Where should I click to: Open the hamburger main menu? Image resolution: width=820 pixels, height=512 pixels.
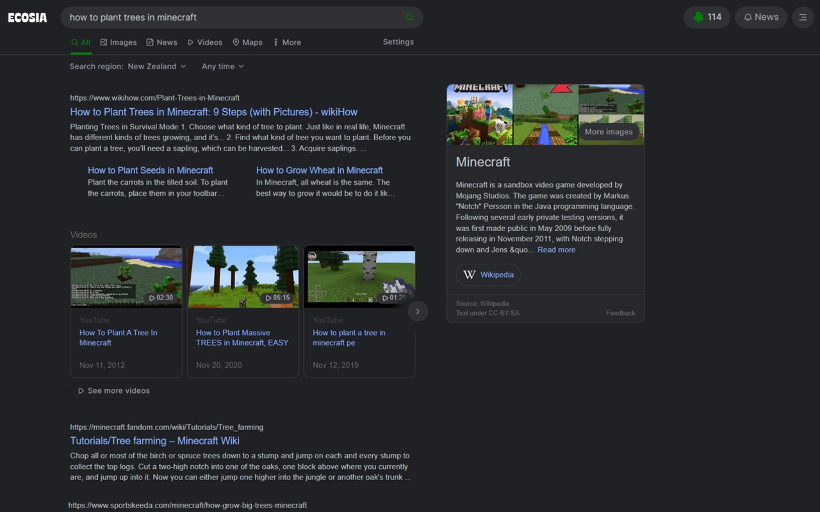tap(803, 17)
